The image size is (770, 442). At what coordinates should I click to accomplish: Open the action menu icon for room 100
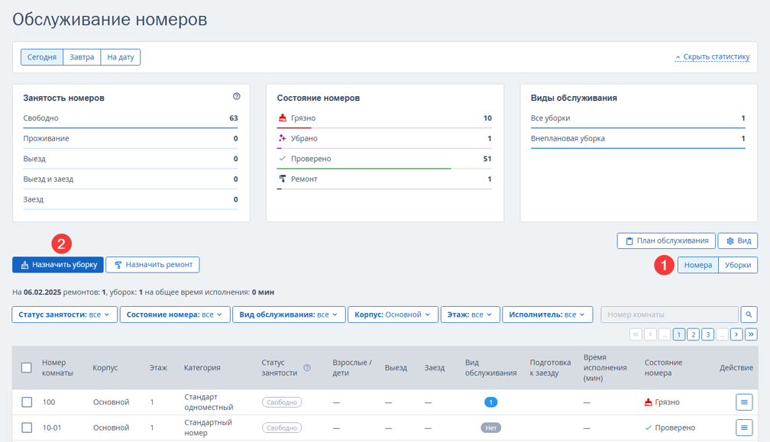pos(744,402)
